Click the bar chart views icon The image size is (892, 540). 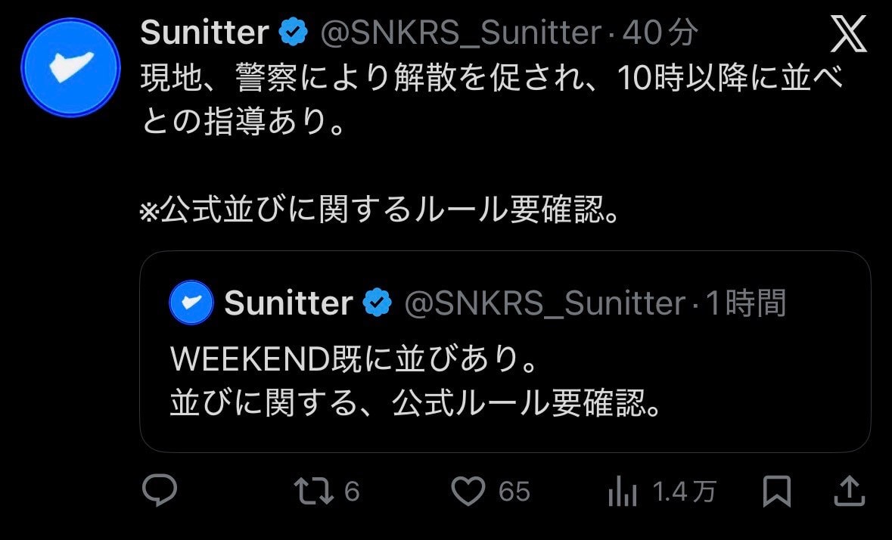pos(623,492)
